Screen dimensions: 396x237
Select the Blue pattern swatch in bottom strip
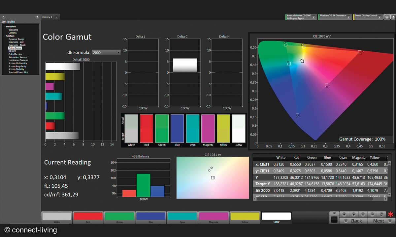pyautogui.click(x=150, y=218)
